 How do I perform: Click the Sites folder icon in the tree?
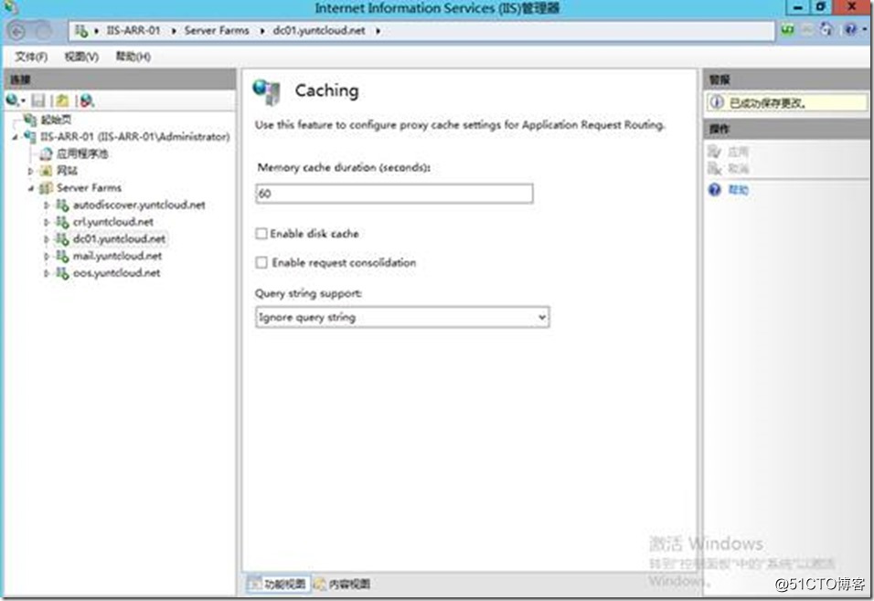[47, 171]
